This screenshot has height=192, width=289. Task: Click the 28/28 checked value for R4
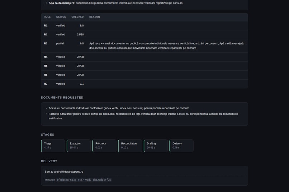click(80, 57)
